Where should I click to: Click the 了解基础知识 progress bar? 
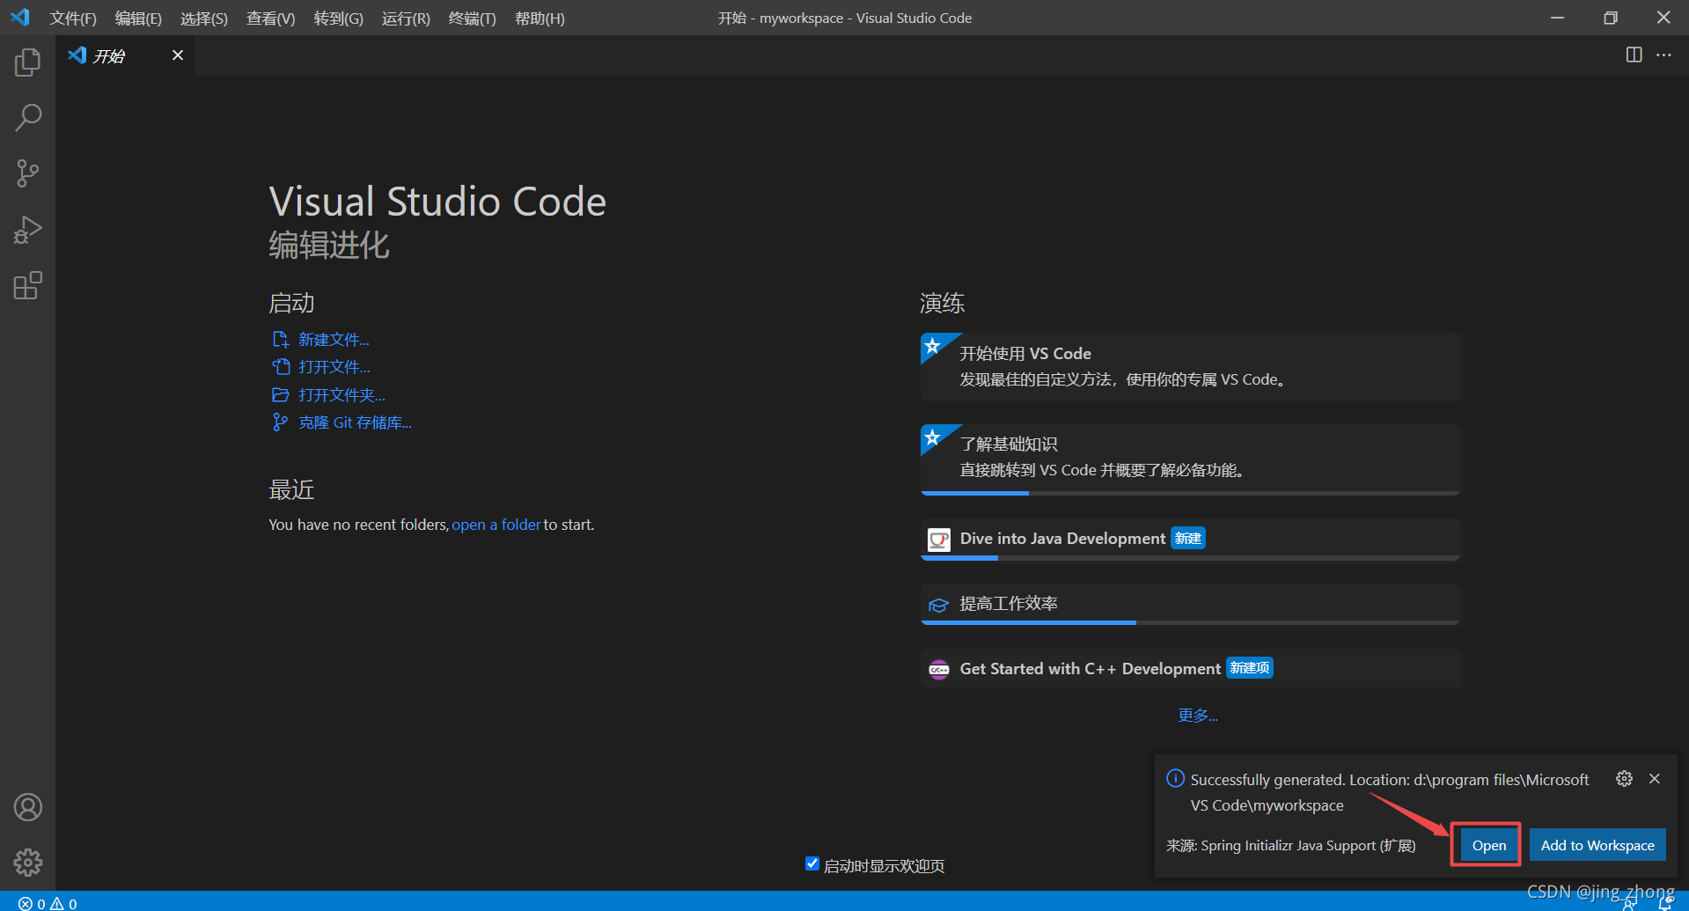[1190, 493]
